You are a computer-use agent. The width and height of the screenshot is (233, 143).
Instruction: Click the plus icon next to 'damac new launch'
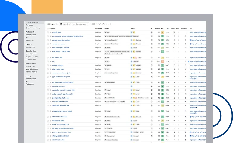pos(50,44)
